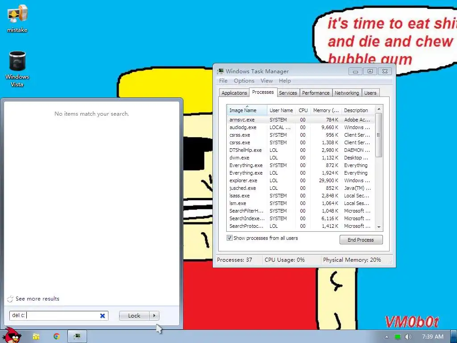Sort by Image Name column header
Screen dimensions: 457x343
point(246,110)
